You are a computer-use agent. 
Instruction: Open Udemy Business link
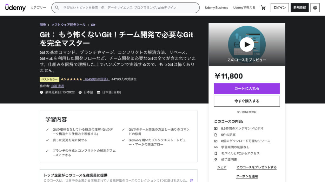pos(216,8)
